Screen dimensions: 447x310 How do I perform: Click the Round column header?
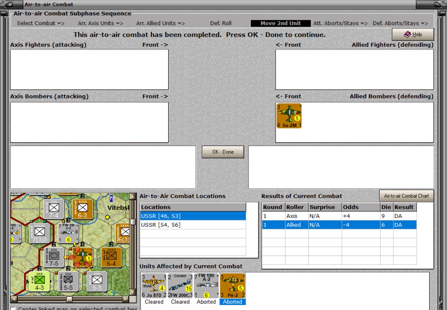[273, 207]
